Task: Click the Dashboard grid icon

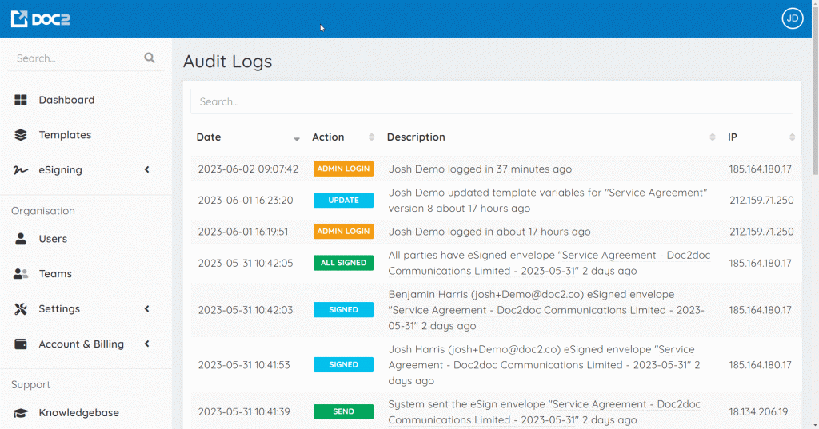Action: pos(21,100)
